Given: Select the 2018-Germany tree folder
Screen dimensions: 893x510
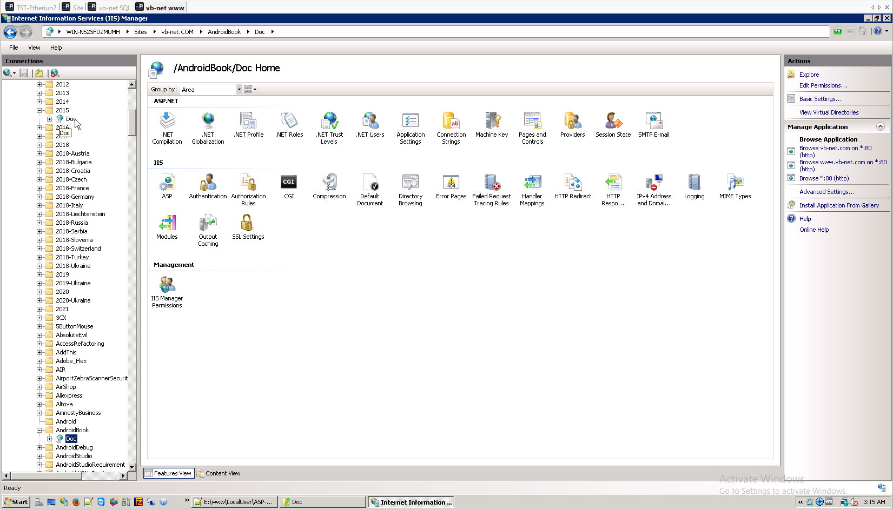Looking at the screenshot, I should coord(75,197).
